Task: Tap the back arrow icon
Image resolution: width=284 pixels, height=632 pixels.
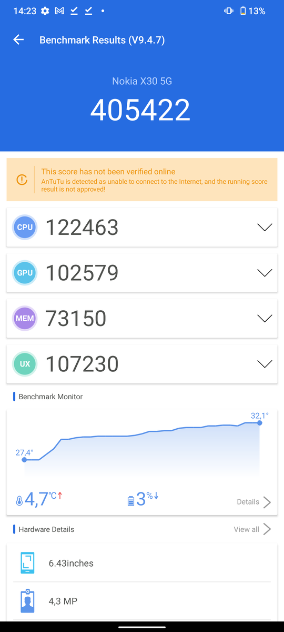Action: click(x=19, y=39)
